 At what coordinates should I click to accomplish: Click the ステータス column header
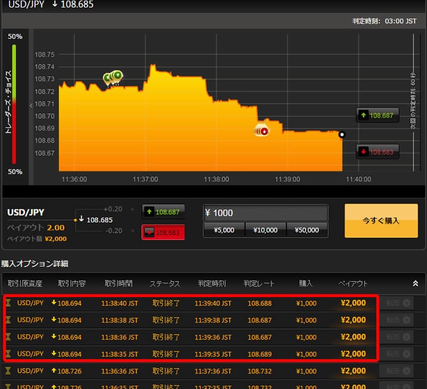pyautogui.click(x=165, y=283)
